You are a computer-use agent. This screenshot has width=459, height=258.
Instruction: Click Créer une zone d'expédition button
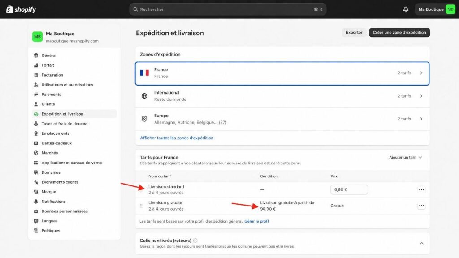[x=399, y=32]
